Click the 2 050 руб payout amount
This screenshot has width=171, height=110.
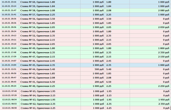(x=163, y=27)
